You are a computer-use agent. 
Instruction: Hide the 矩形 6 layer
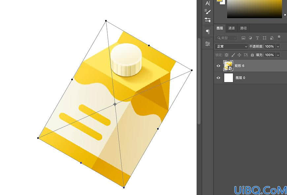click(218, 66)
